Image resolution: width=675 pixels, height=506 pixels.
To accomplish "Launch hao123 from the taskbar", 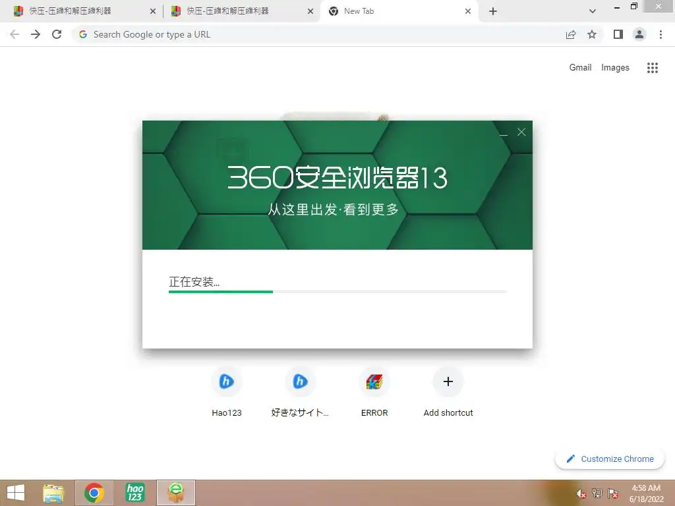I will pos(135,493).
